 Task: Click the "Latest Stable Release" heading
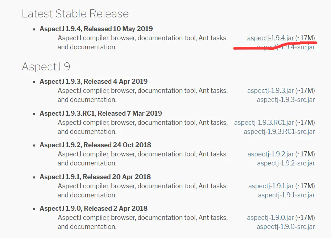(75, 14)
